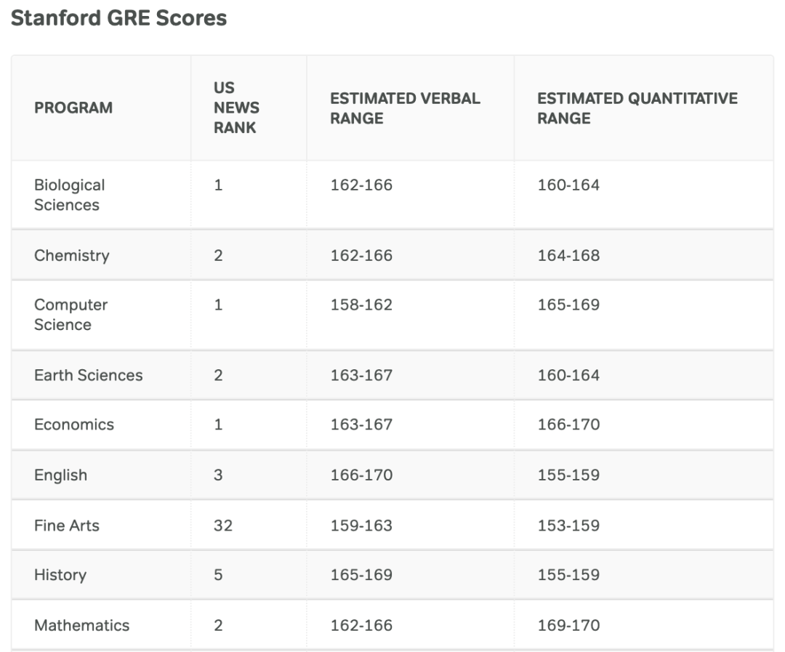The height and width of the screenshot is (652, 785).
Task: Click Fine Arts rank value 32
Action: click(x=223, y=526)
